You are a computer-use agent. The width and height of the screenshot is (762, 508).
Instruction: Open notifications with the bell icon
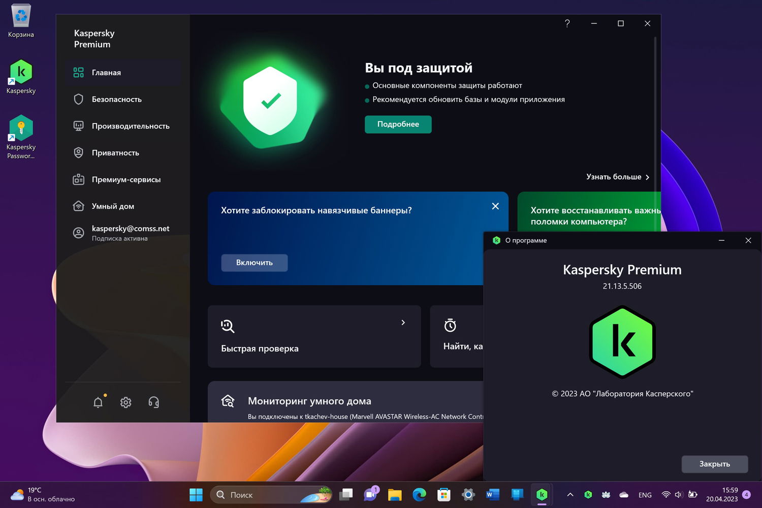(x=98, y=402)
